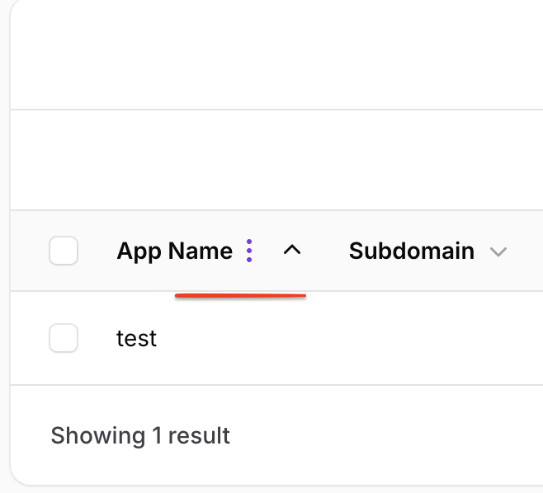Reverse App Name sorting via the up chevron
This screenshot has height=493, width=543.
292,251
